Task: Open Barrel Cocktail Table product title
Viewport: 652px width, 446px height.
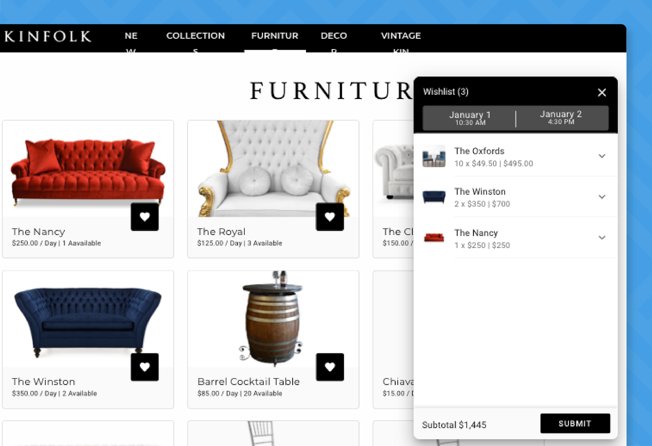Action: click(249, 382)
